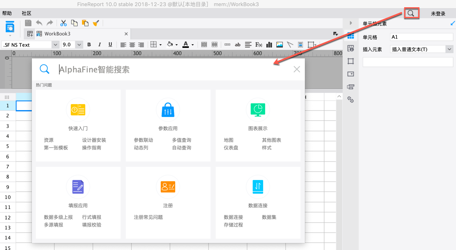Click conditional attributes panel icon

[351, 87]
